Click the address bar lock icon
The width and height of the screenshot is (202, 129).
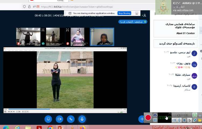pos(29,7)
